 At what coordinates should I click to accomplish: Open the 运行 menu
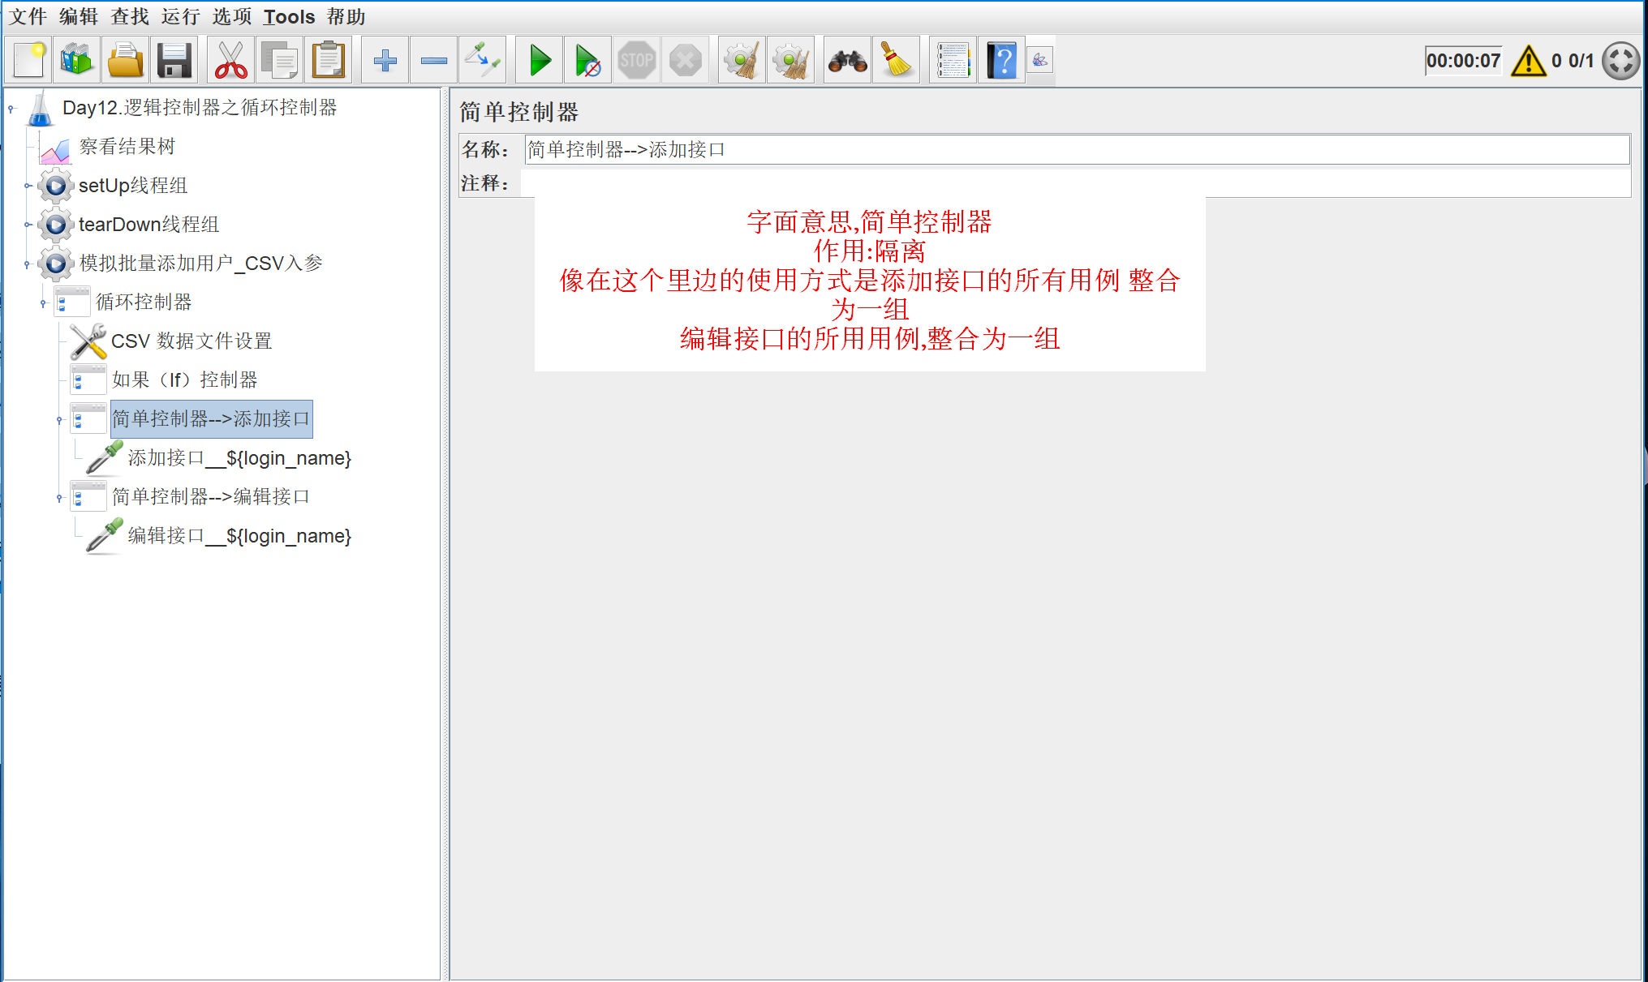click(180, 16)
